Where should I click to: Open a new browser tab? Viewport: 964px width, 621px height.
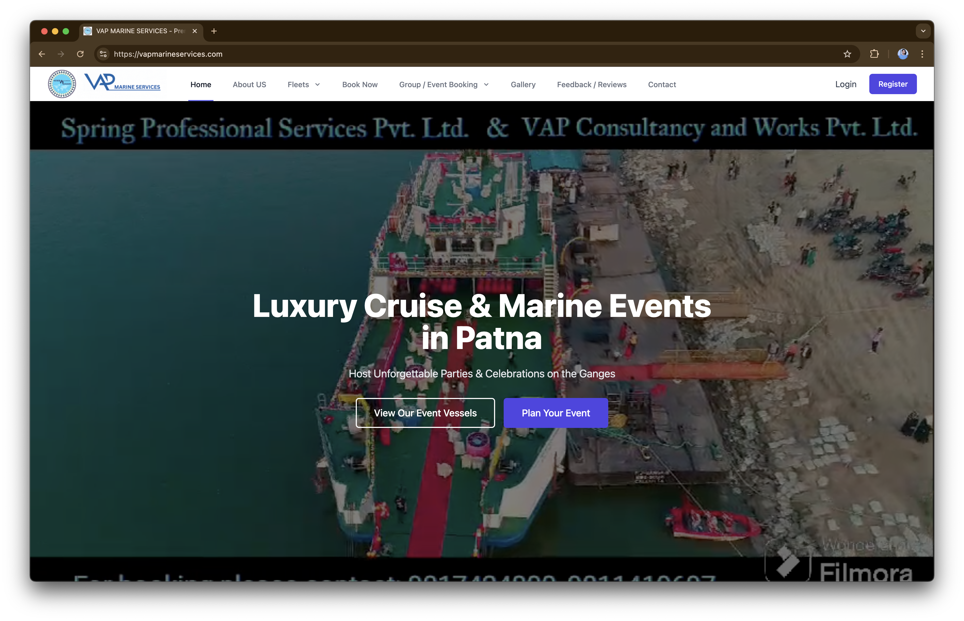point(214,31)
